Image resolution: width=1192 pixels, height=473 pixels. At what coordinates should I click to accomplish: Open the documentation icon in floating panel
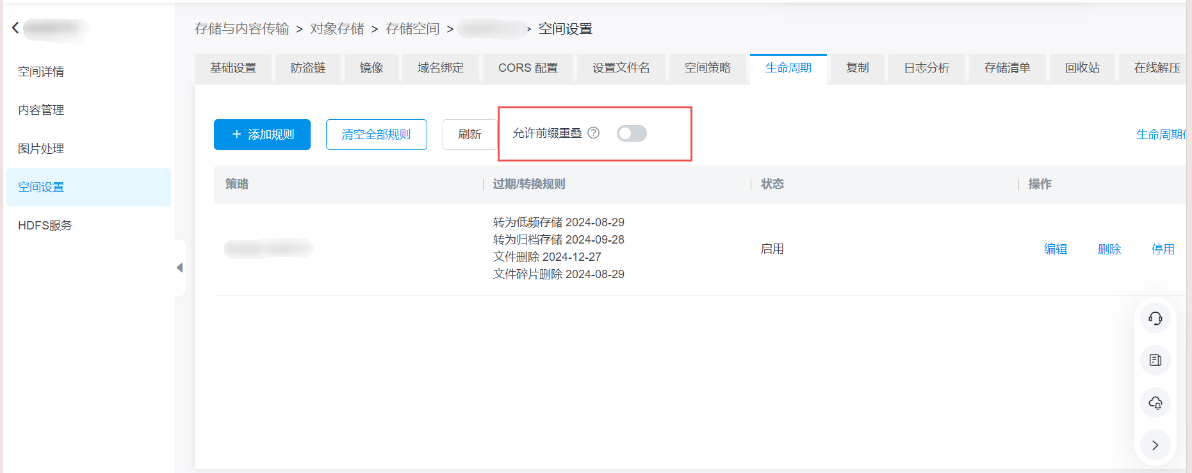[1155, 360]
